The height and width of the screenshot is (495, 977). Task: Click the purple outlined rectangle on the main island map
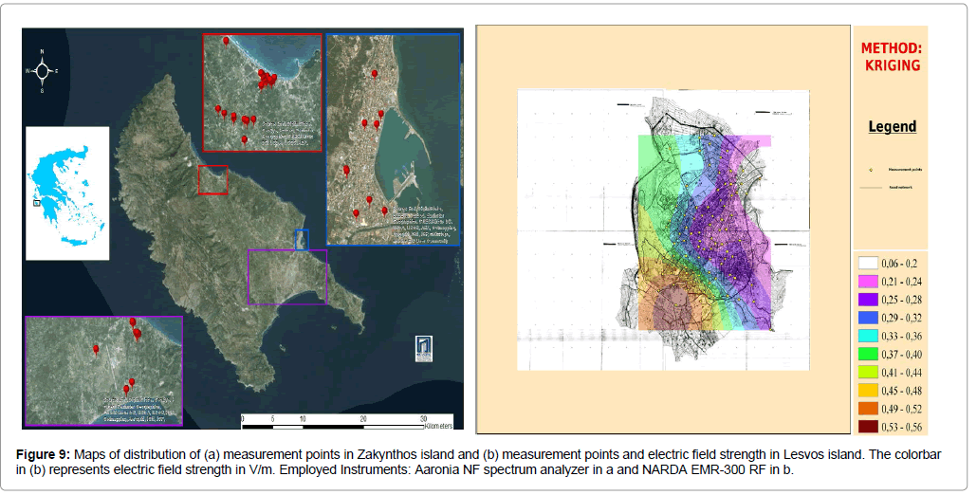coord(286,276)
